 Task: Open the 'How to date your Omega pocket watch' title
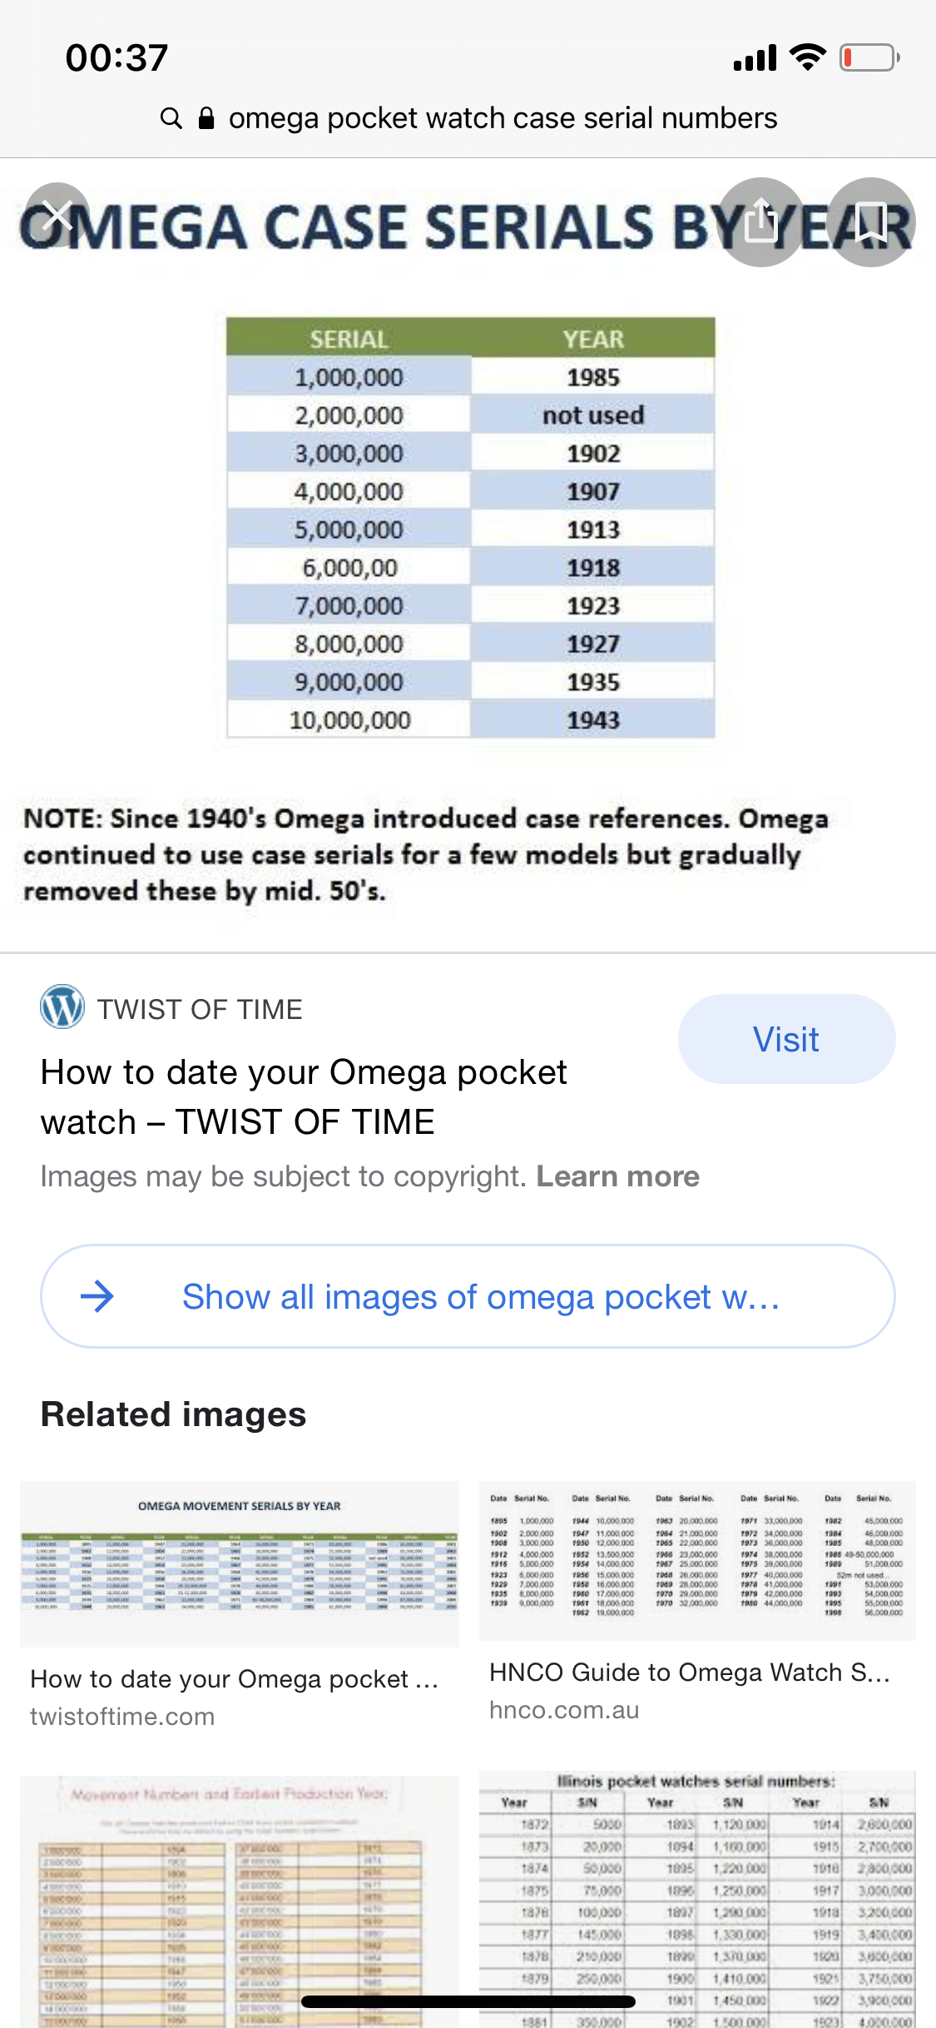point(304,1097)
